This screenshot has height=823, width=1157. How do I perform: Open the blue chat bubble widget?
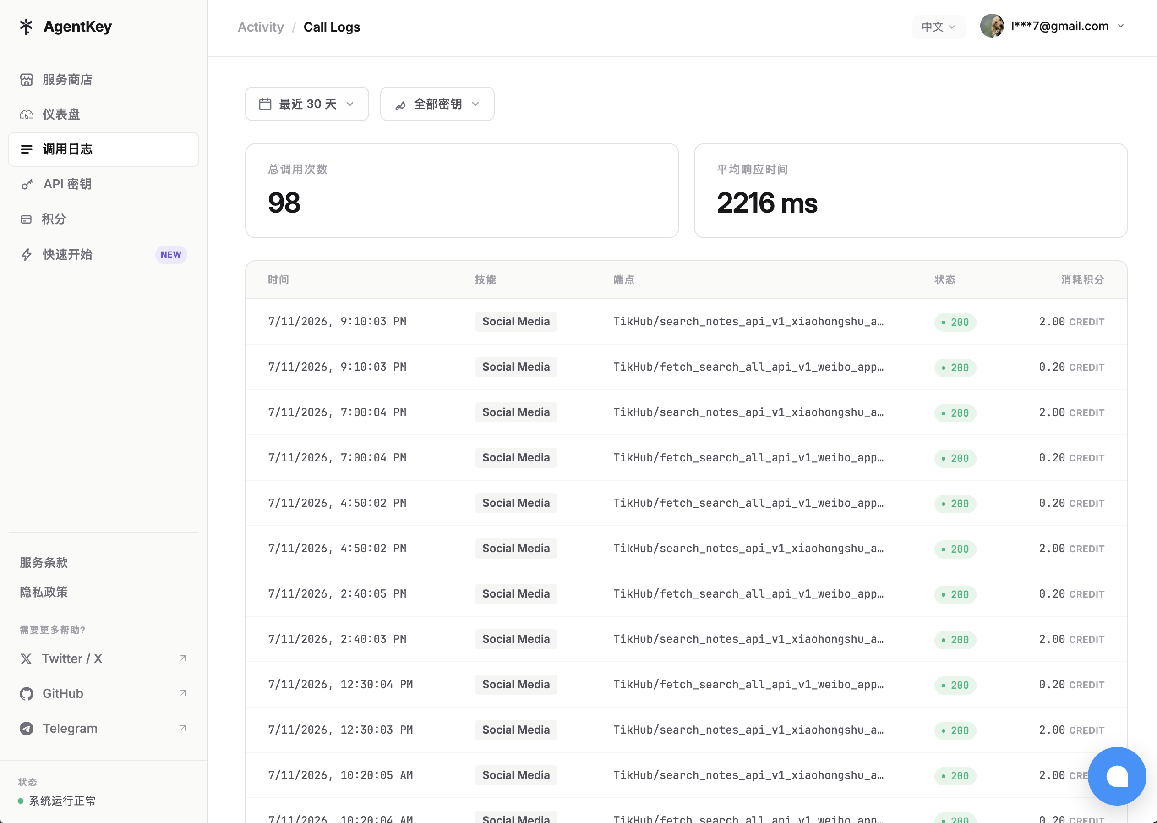[1117, 776]
